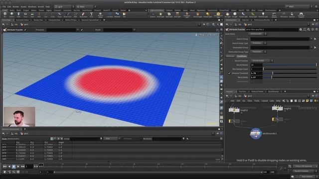319x179 pixels.
Task: Select the Metaball shelf tool
Action: click(117, 14)
